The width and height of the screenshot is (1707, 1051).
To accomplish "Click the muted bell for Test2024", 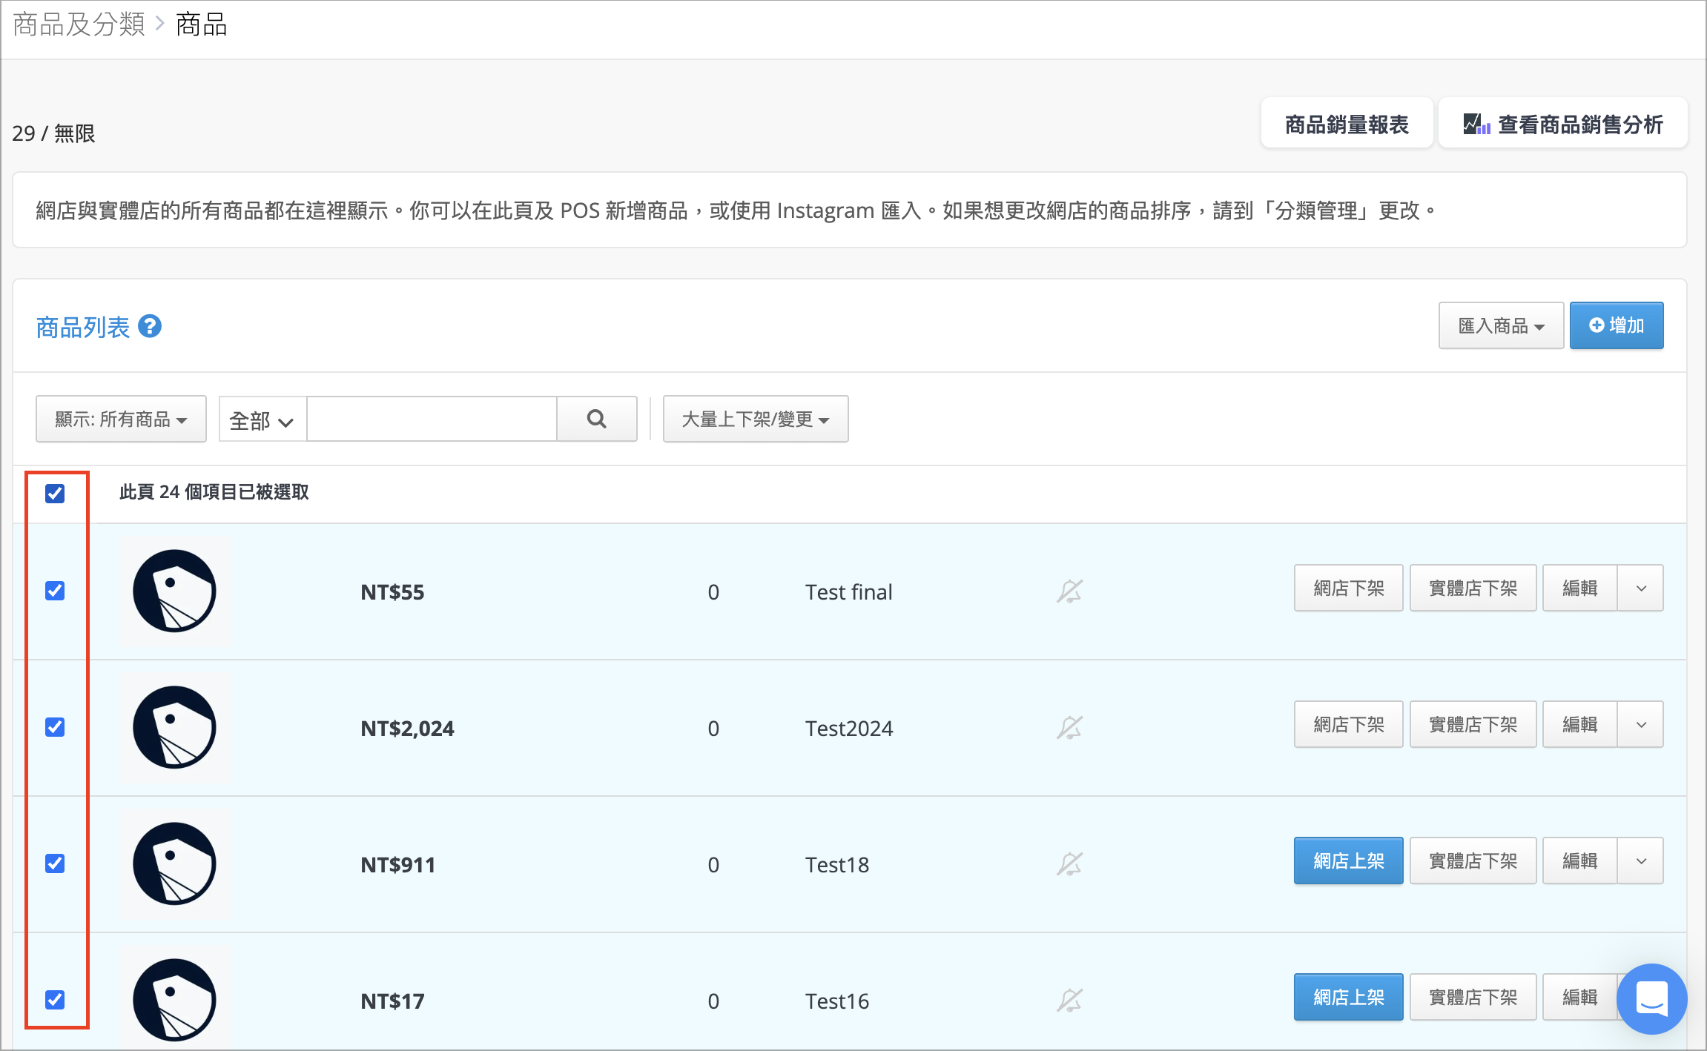I will (1069, 728).
